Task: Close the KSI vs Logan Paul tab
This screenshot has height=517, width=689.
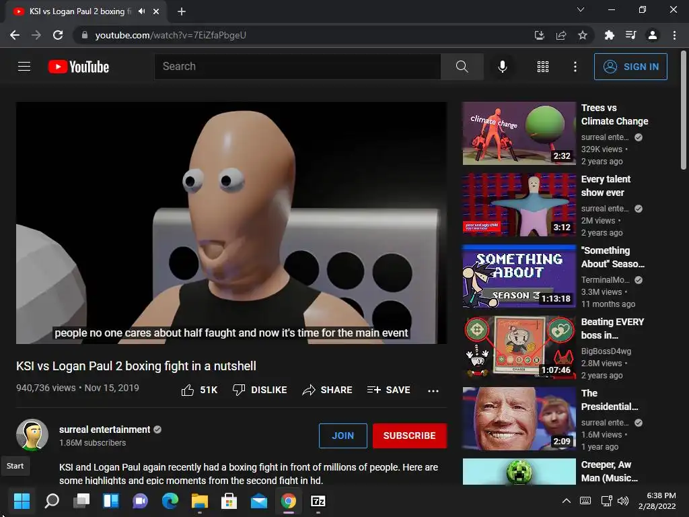Action: point(156,11)
